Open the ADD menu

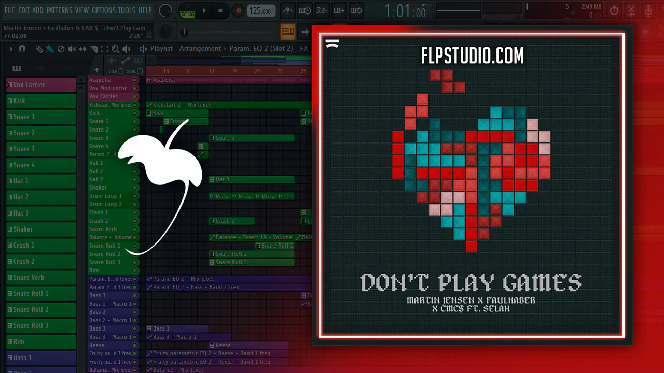(x=38, y=10)
